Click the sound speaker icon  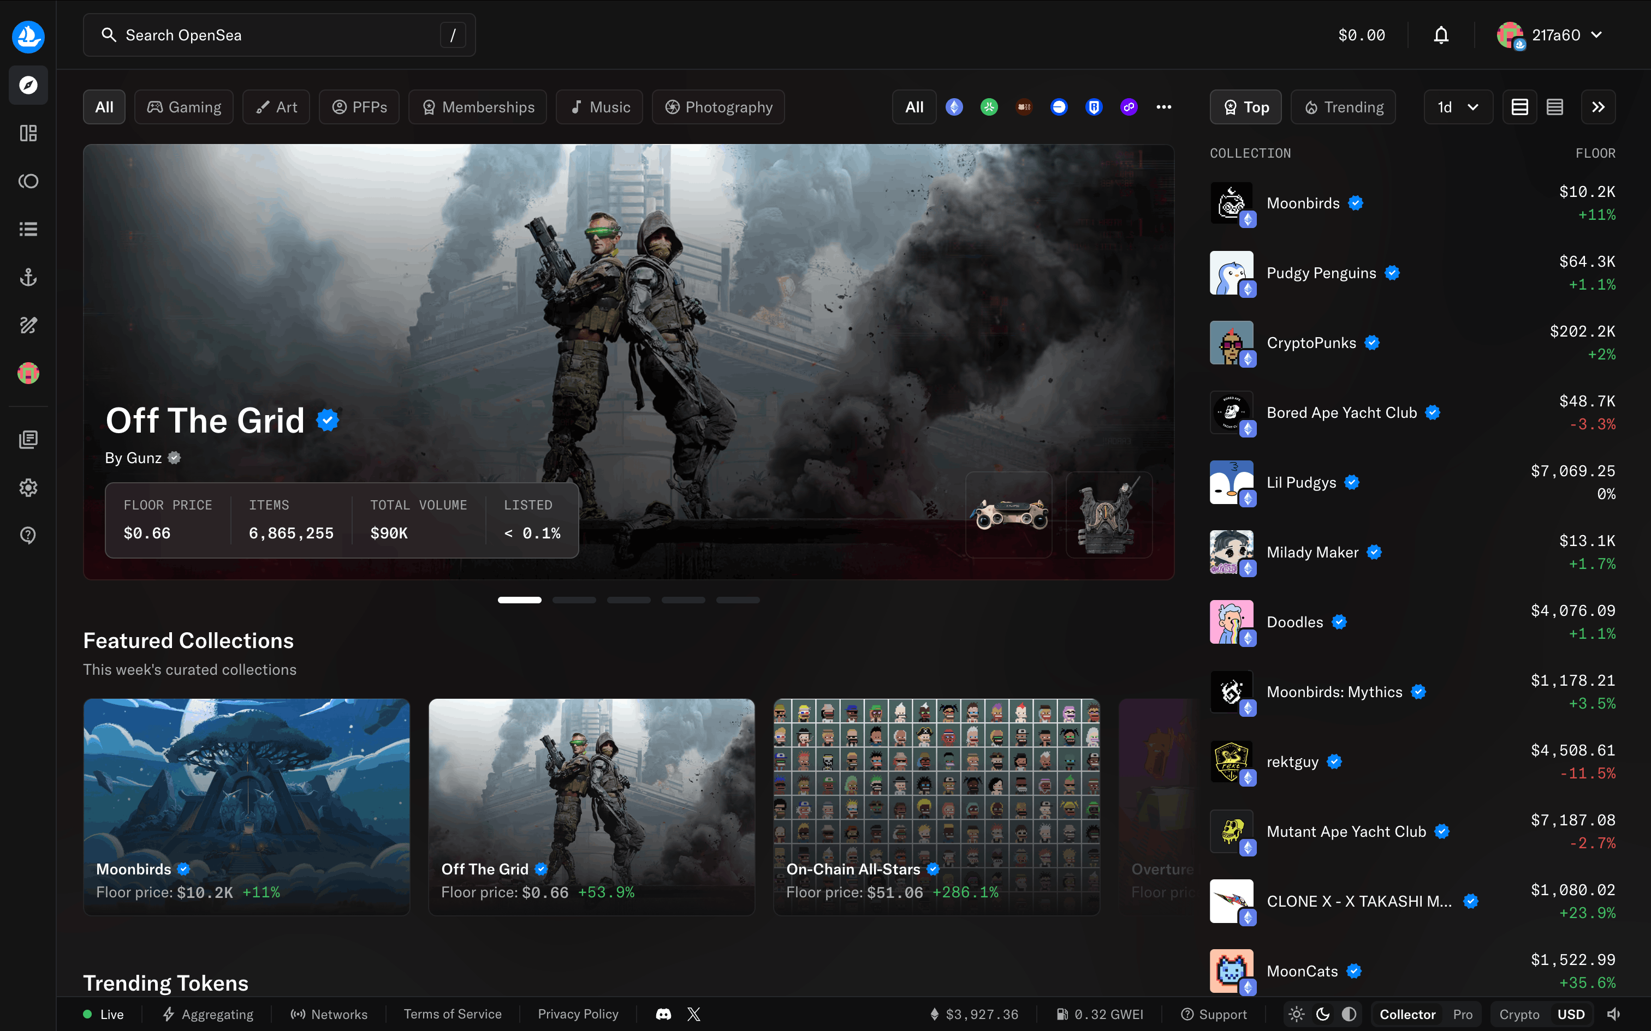click(x=1613, y=1014)
